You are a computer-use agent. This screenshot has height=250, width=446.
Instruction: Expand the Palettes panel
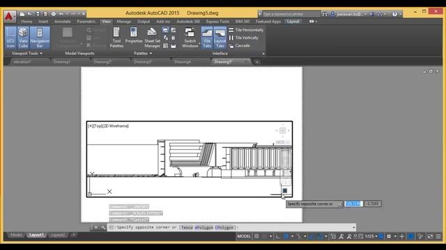(x=143, y=53)
